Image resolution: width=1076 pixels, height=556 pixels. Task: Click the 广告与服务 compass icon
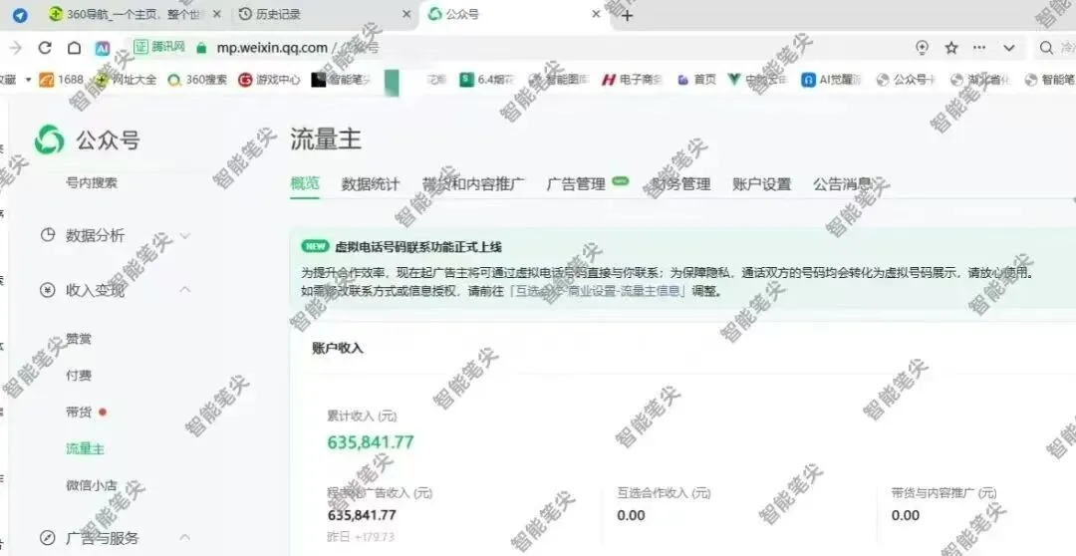coord(48,537)
